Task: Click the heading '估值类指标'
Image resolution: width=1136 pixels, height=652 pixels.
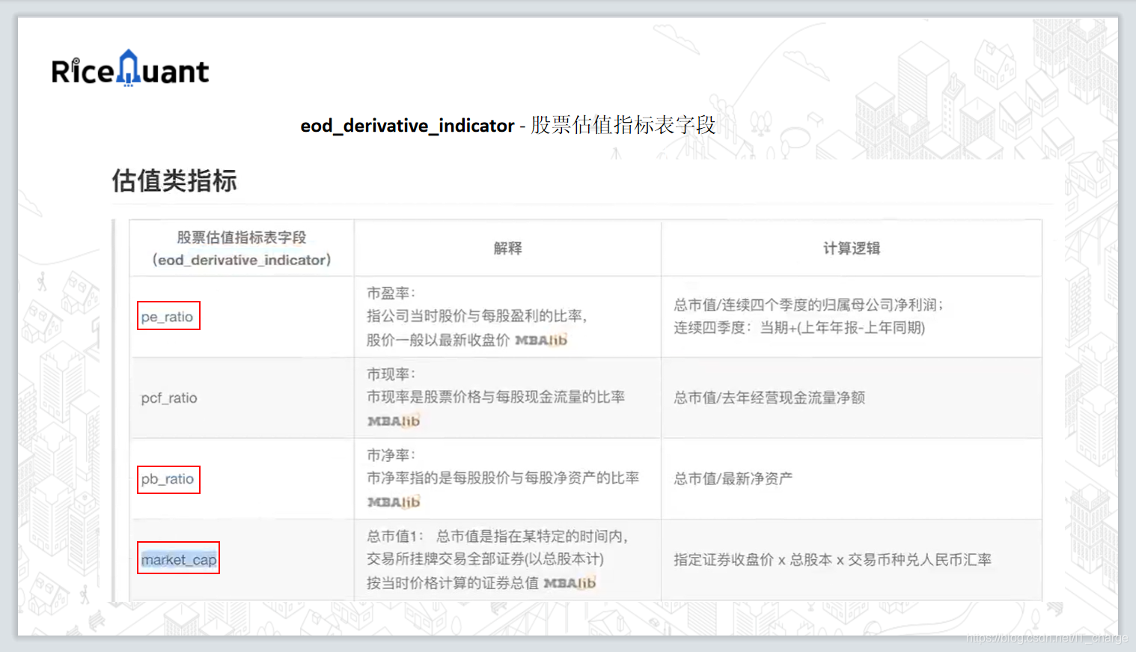Action: click(174, 180)
